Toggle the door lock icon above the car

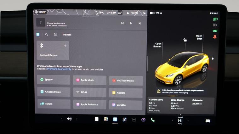[185, 40]
